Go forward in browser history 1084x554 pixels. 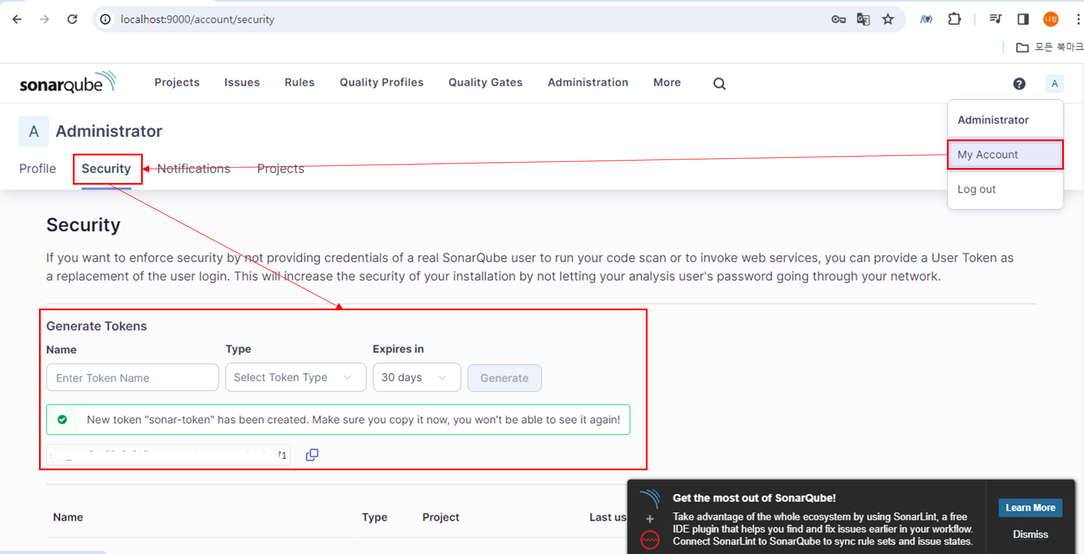pos(44,19)
